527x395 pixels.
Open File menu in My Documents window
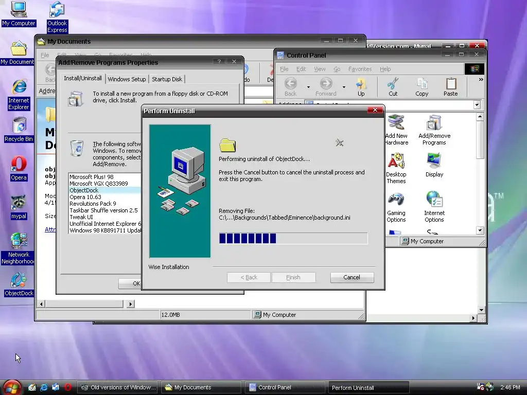[x=45, y=55]
